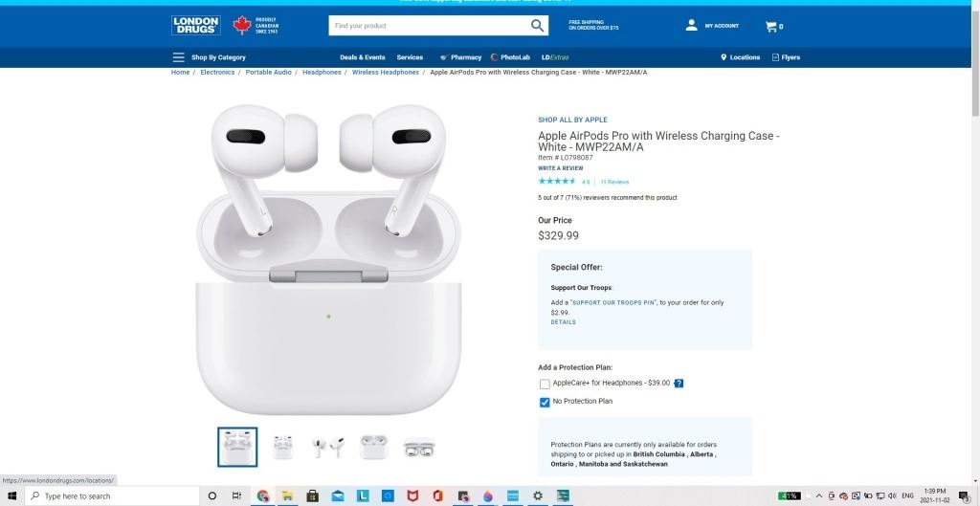The image size is (980, 506).
Task: Uncheck the No Protection Plan checkbox
Action: pos(545,403)
